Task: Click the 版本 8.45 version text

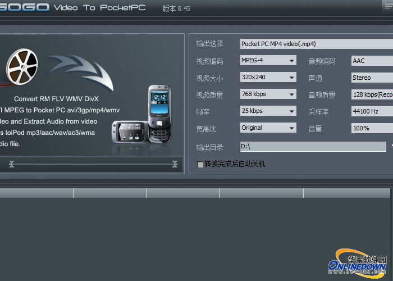Action: click(x=176, y=8)
